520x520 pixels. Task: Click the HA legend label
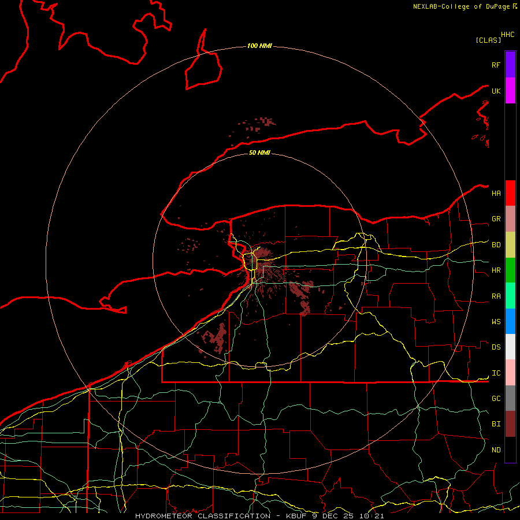coord(496,193)
